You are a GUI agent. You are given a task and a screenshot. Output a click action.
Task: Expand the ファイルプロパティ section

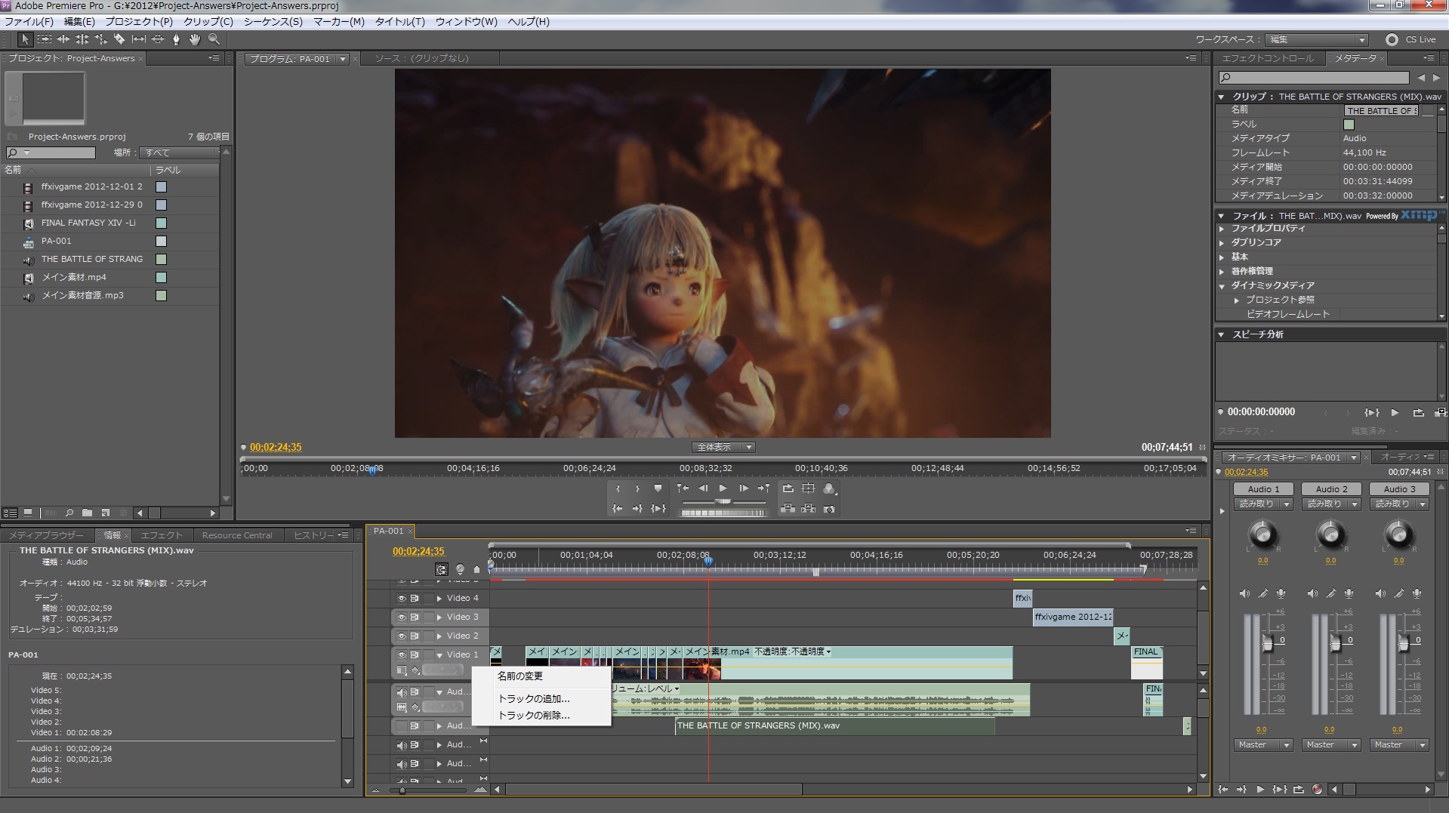(1222, 228)
